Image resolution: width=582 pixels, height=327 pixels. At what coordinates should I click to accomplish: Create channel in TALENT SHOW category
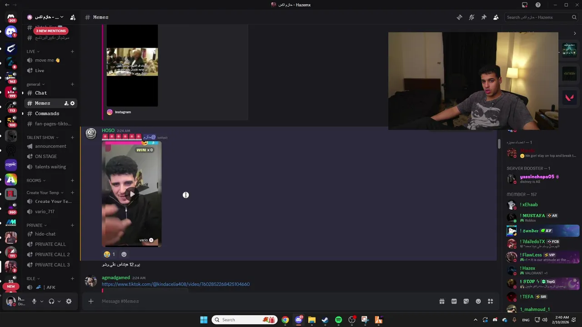[72, 137]
